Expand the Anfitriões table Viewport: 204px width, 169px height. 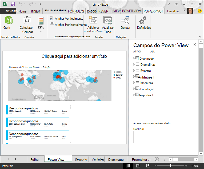[x=134, y=76]
